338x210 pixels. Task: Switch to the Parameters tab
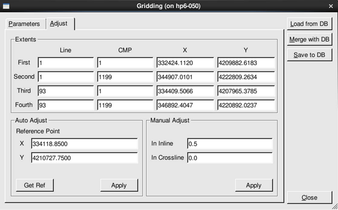pyautogui.click(x=24, y=24)
